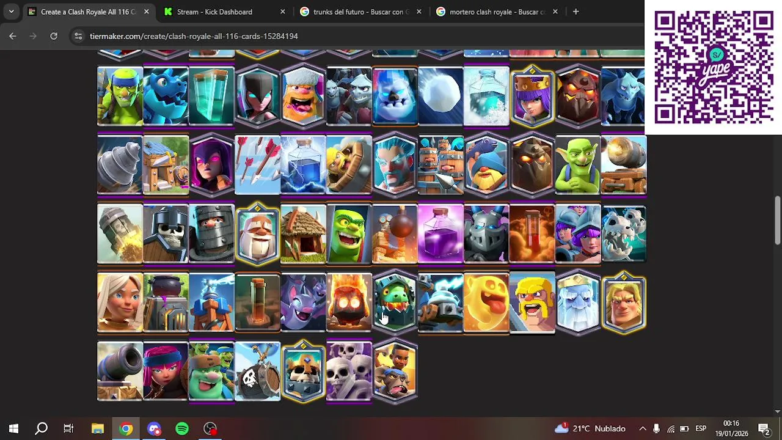Select the Cannon Cart card
The image size is (782, 440).
(624, 165)
